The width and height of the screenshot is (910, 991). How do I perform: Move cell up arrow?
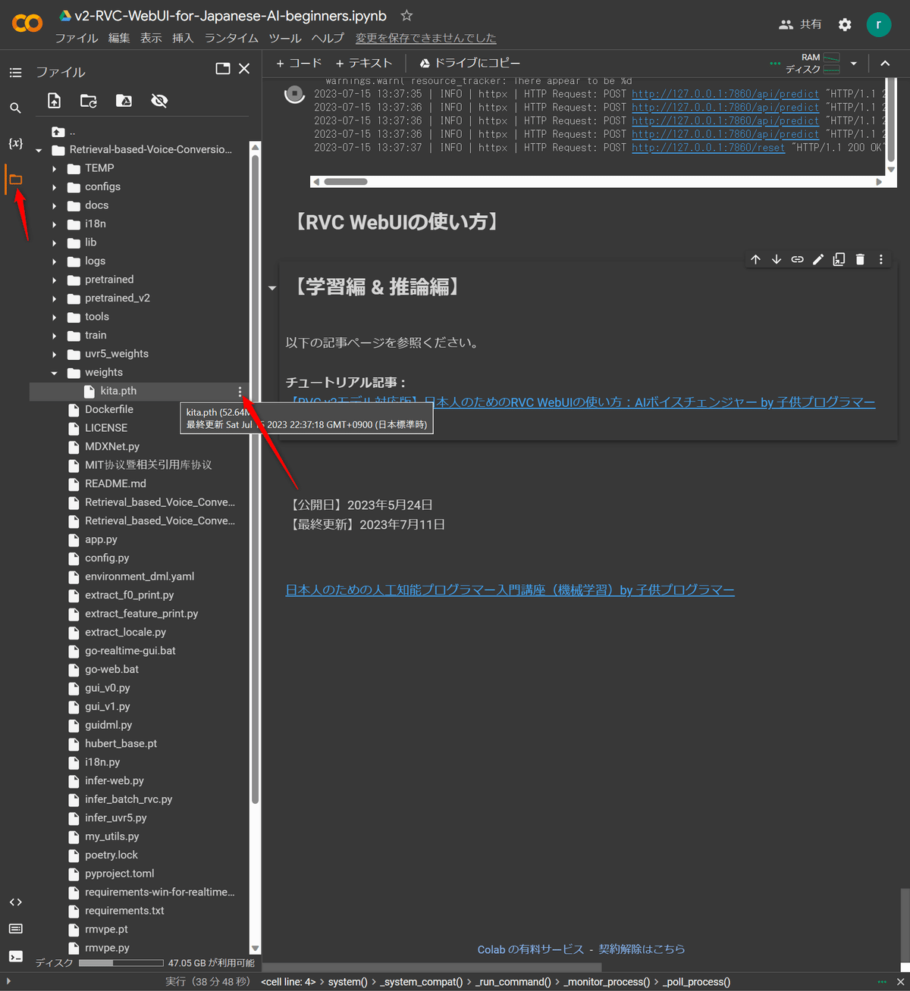pyautogui.click(x=756, y=259)
